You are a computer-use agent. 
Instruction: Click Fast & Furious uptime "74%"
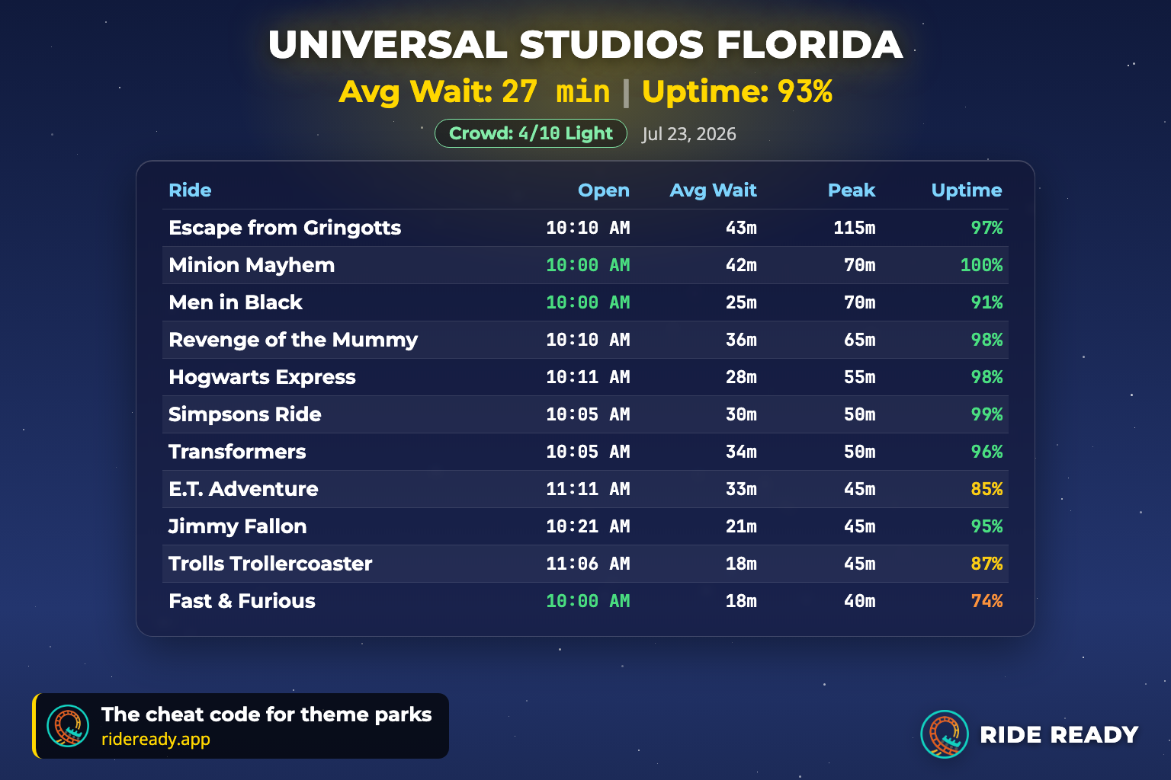point(987,601)
